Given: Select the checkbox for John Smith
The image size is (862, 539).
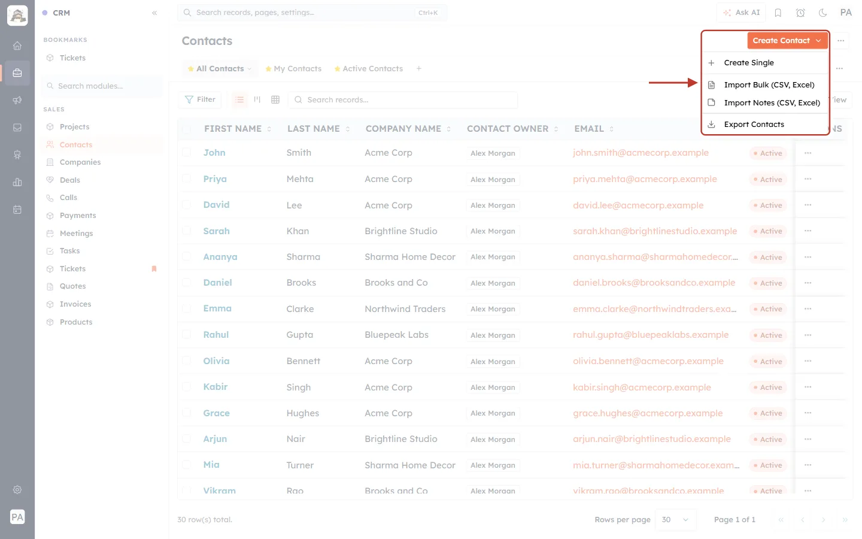Looking at the screenshot, I should (186, 153).
